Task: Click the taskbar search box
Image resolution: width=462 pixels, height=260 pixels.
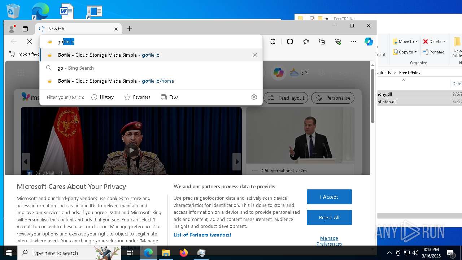Action: click(69, 253)
